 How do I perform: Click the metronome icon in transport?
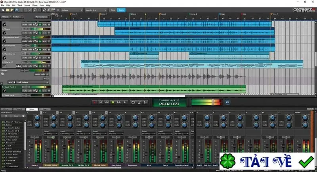coord(139,102)
